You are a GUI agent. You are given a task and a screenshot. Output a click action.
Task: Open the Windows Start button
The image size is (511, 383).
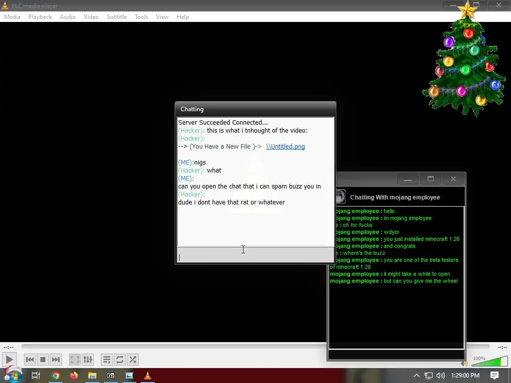tap(13, 375)
